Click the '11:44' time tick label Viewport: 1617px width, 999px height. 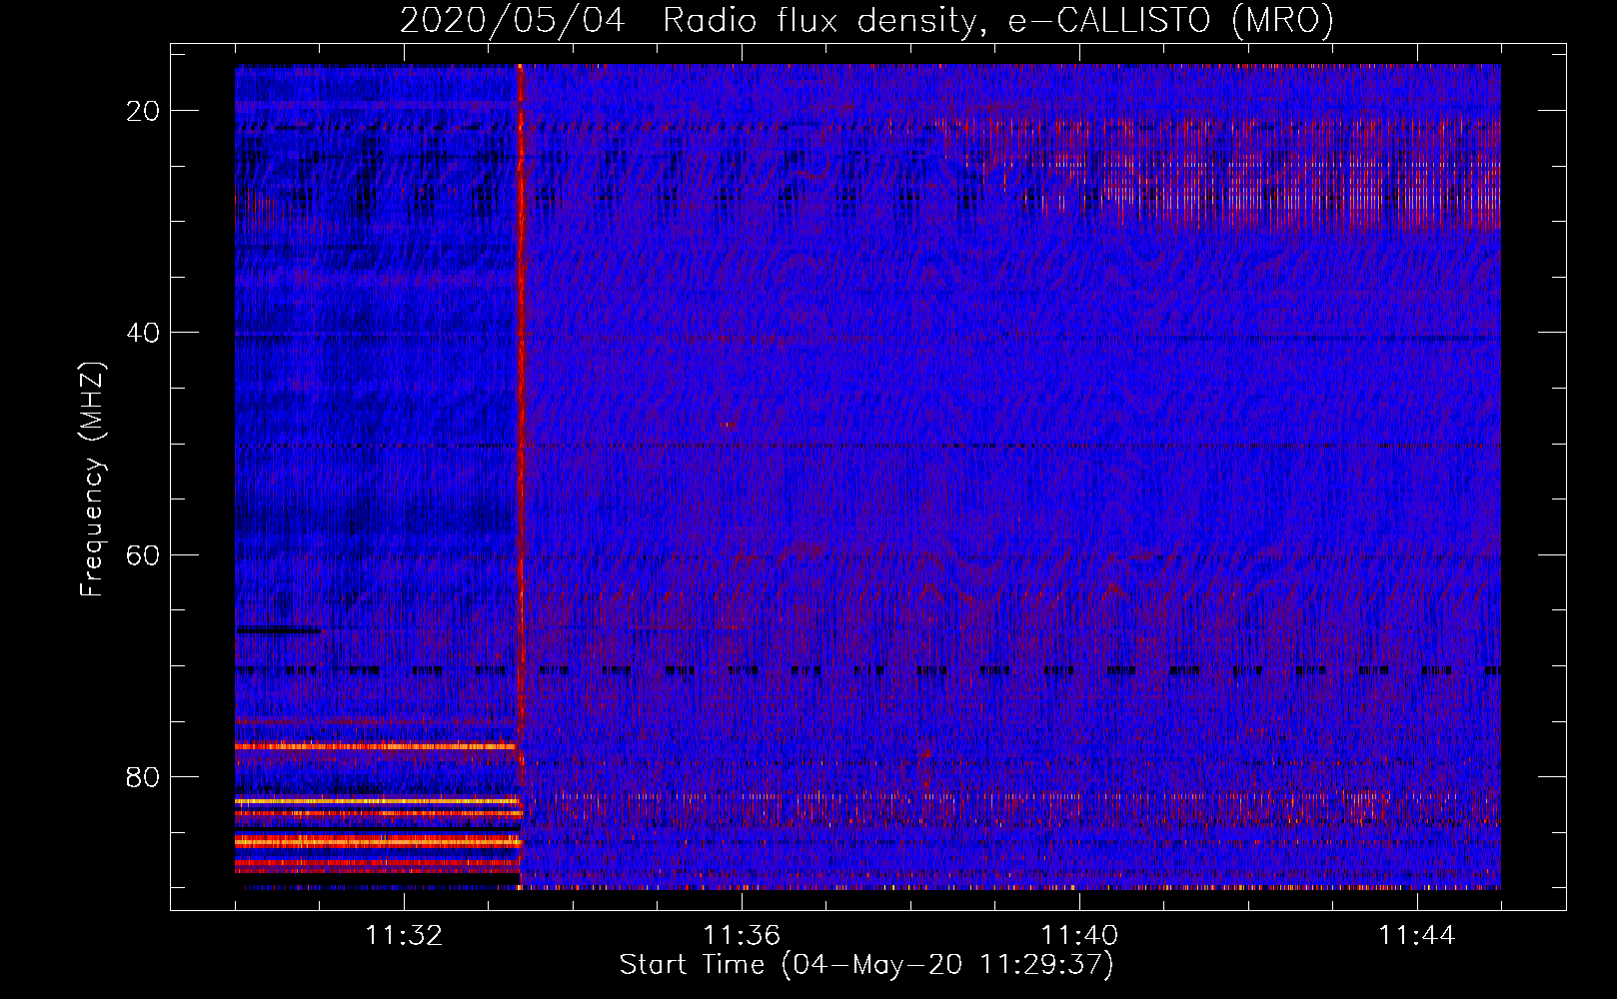pos(1417,936)
